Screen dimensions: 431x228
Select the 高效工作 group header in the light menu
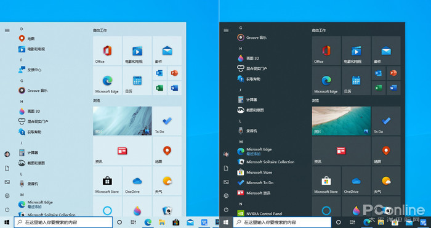coord(100,31)
